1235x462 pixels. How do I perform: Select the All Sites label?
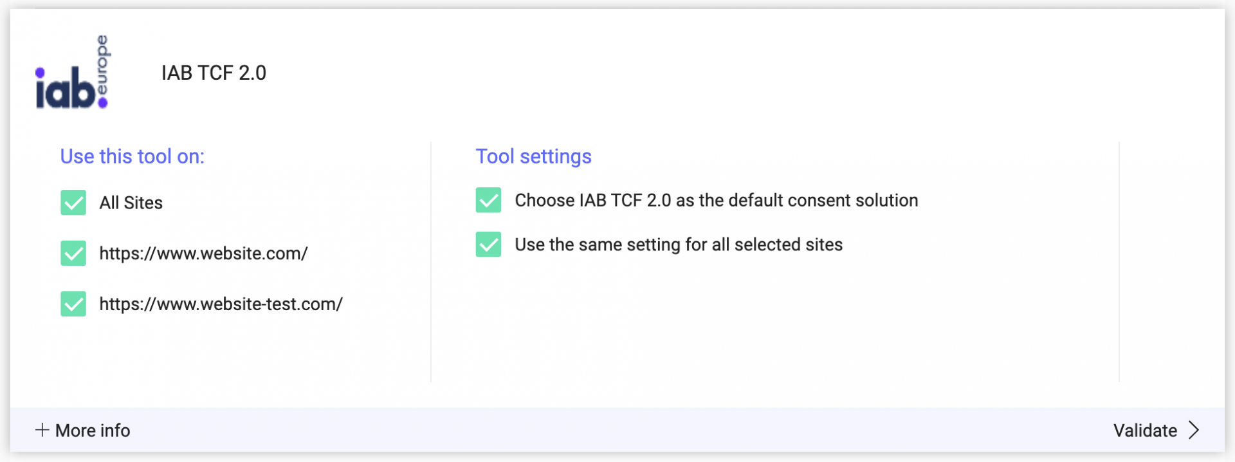[x=131, y=203]
